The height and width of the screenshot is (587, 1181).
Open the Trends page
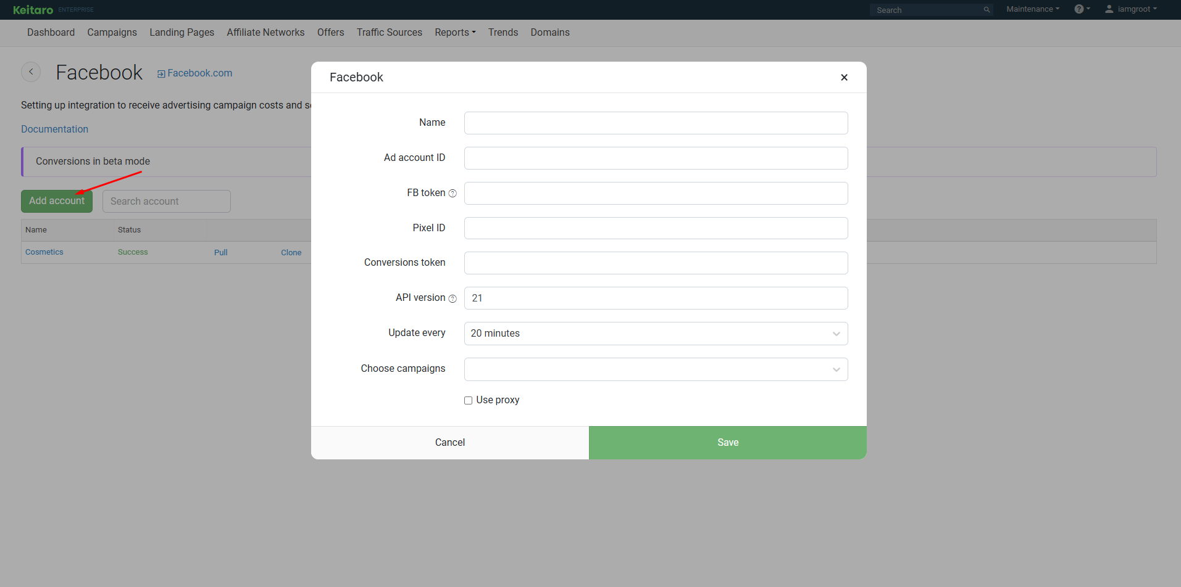coord(503,33)
